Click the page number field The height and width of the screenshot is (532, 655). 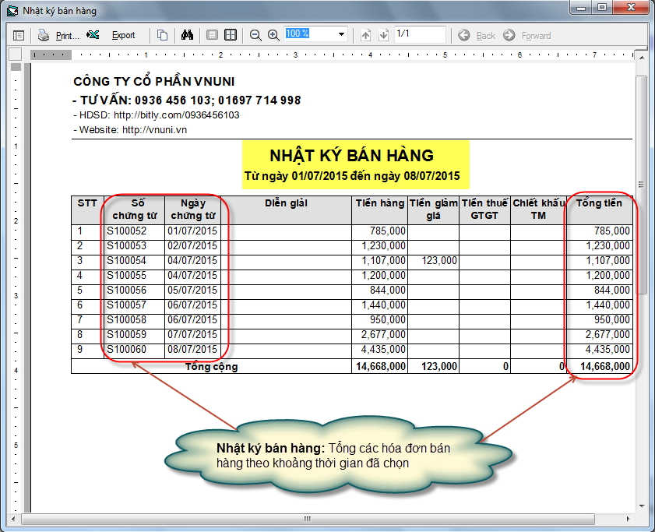[x=419, y=34]
